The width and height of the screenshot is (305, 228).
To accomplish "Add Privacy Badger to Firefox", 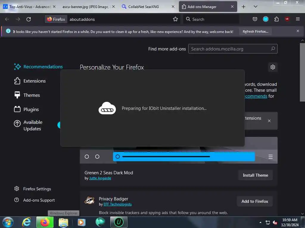I will pyautogui.click(x=255, y=202).
